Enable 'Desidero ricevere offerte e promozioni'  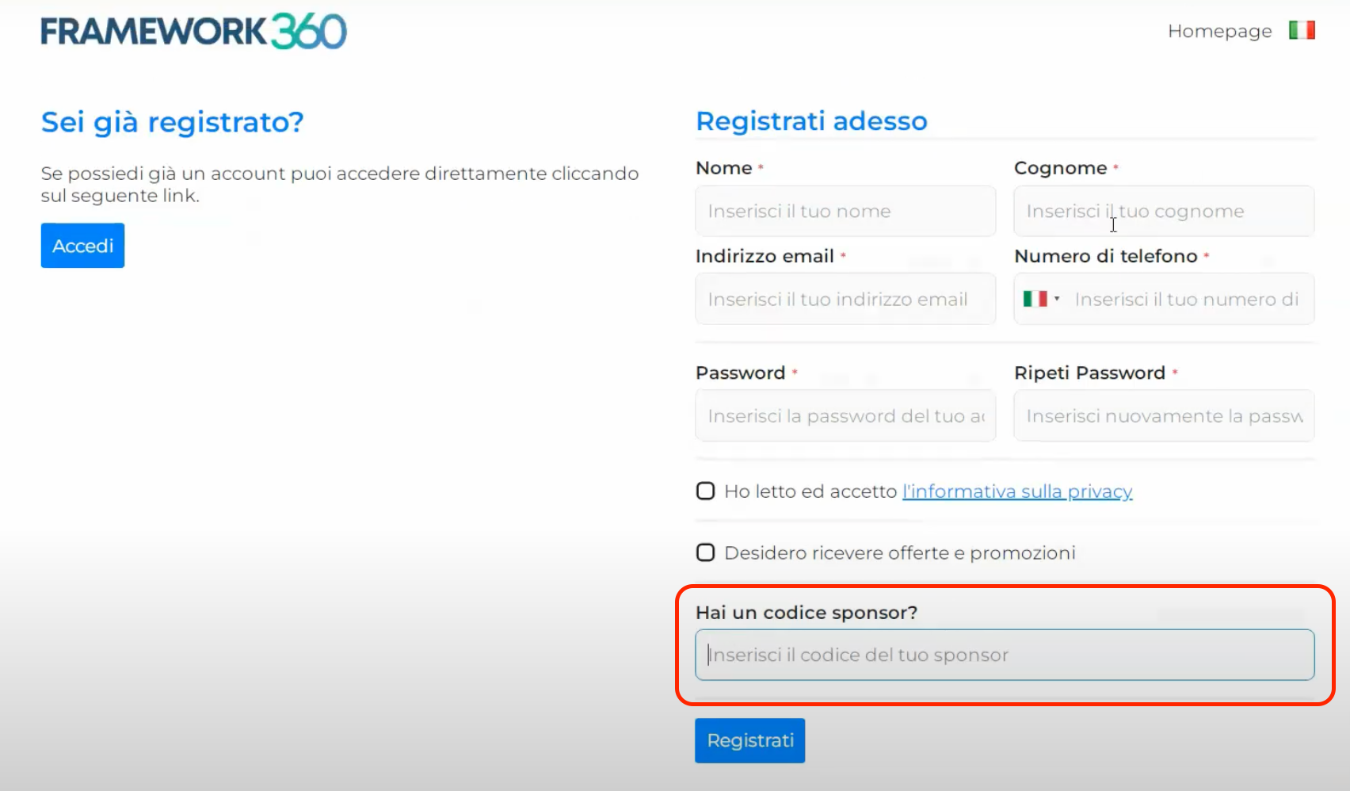[x=705, y=552]
